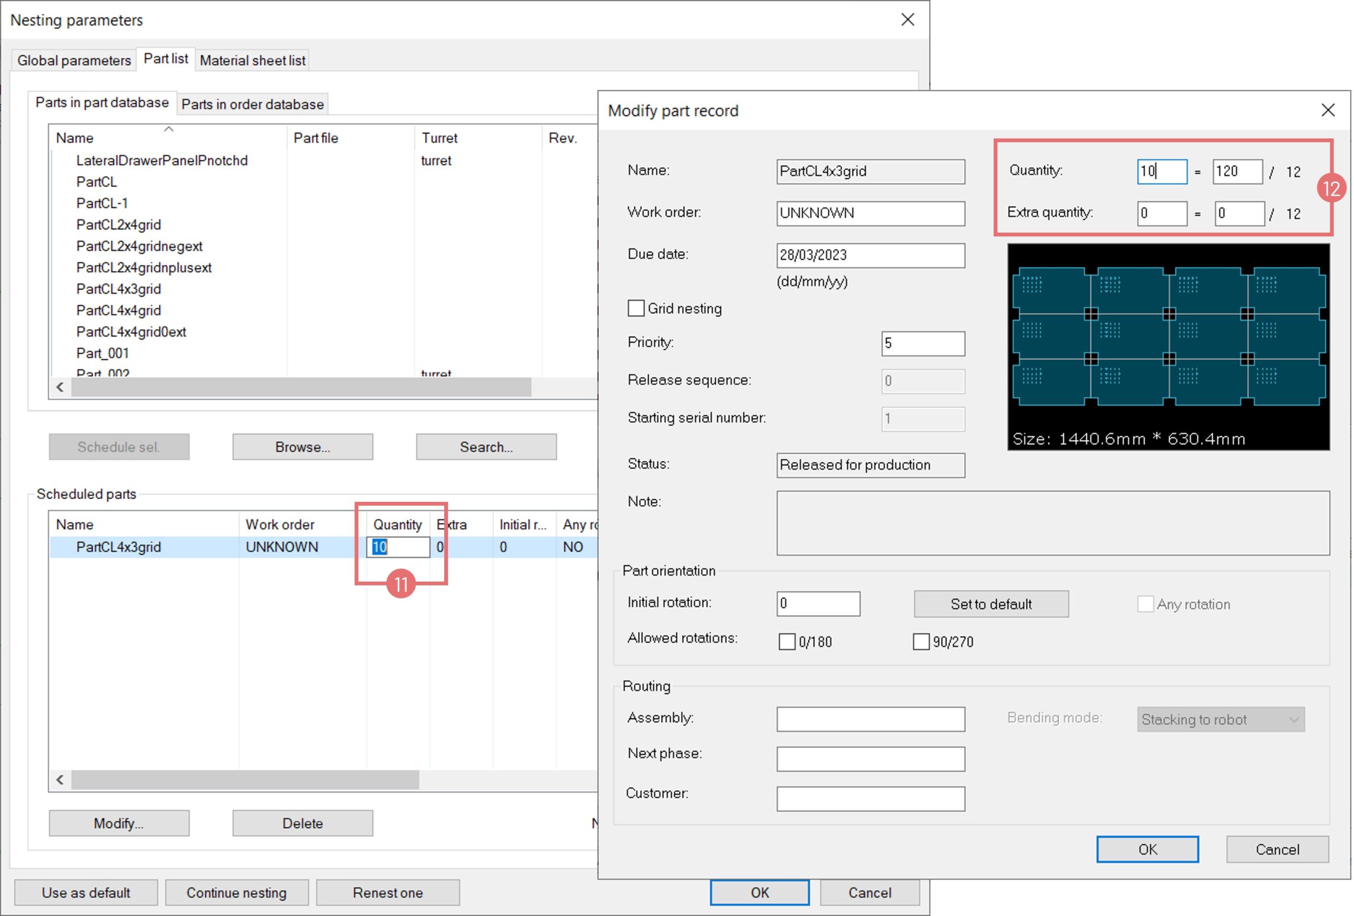This screenshot has height=916, width=1354.
Task: Click the Priority input field
Action: (x=922, y=343)
